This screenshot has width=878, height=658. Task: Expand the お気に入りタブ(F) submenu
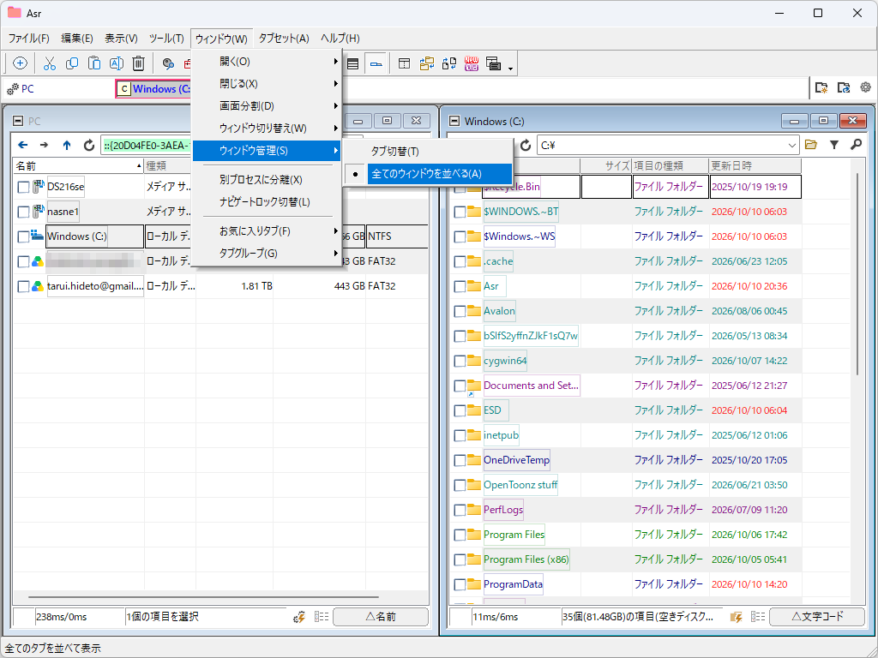(x=267, y=231)
